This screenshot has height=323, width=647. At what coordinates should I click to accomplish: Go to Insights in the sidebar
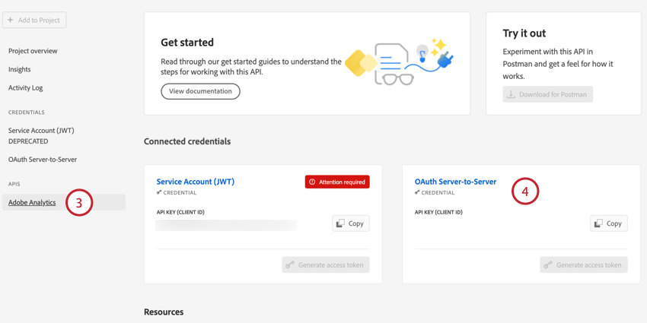click(20, 69)
